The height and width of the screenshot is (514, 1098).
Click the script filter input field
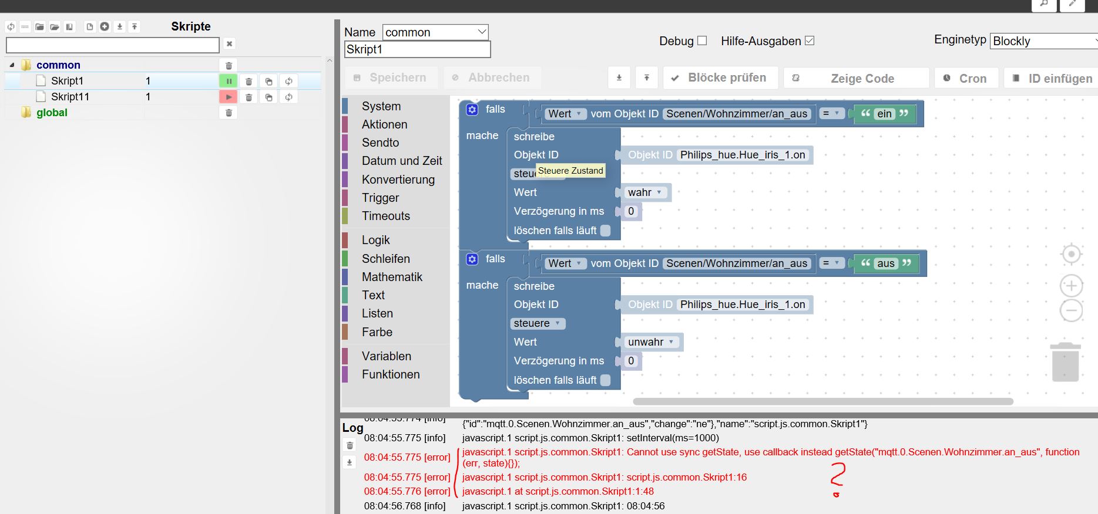(x=112, y=45)
